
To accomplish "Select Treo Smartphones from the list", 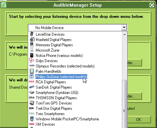I will (50, 114).
